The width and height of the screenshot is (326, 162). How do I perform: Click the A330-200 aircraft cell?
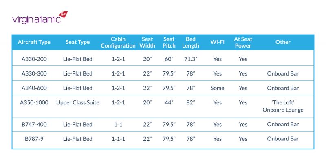click(x=34, y=59)
